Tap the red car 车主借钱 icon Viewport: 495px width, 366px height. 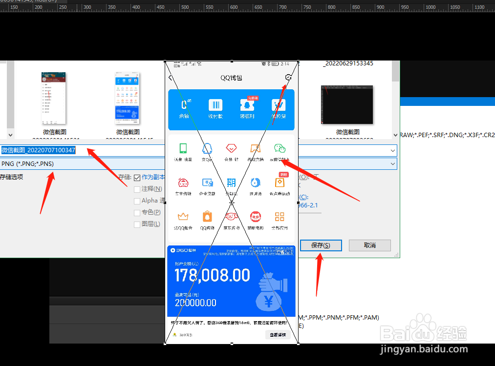click(x=183, y=183)
